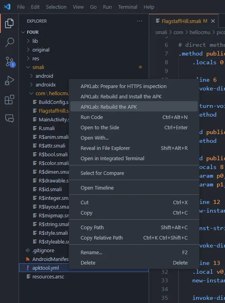Open the Help menu
The height and width of the screenshot is (303, 225).
(x=149, y=7)
